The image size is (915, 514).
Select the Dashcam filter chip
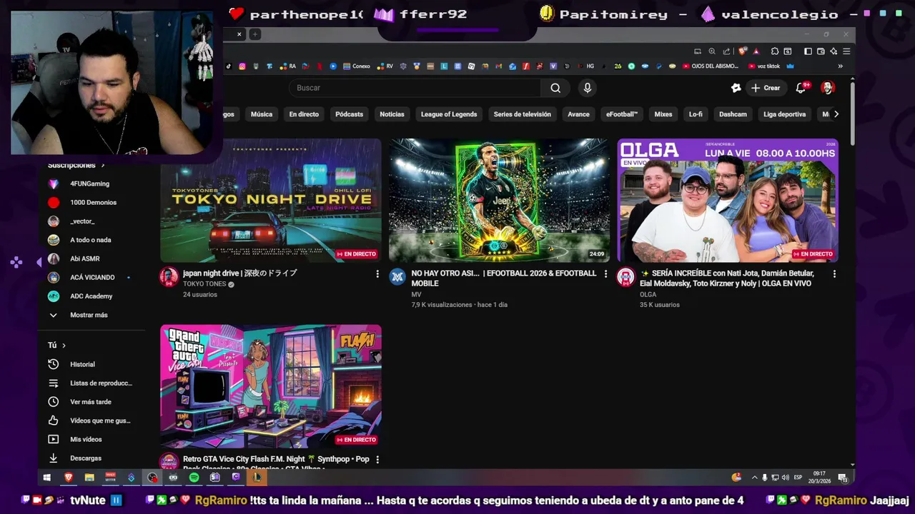[733, 114]
